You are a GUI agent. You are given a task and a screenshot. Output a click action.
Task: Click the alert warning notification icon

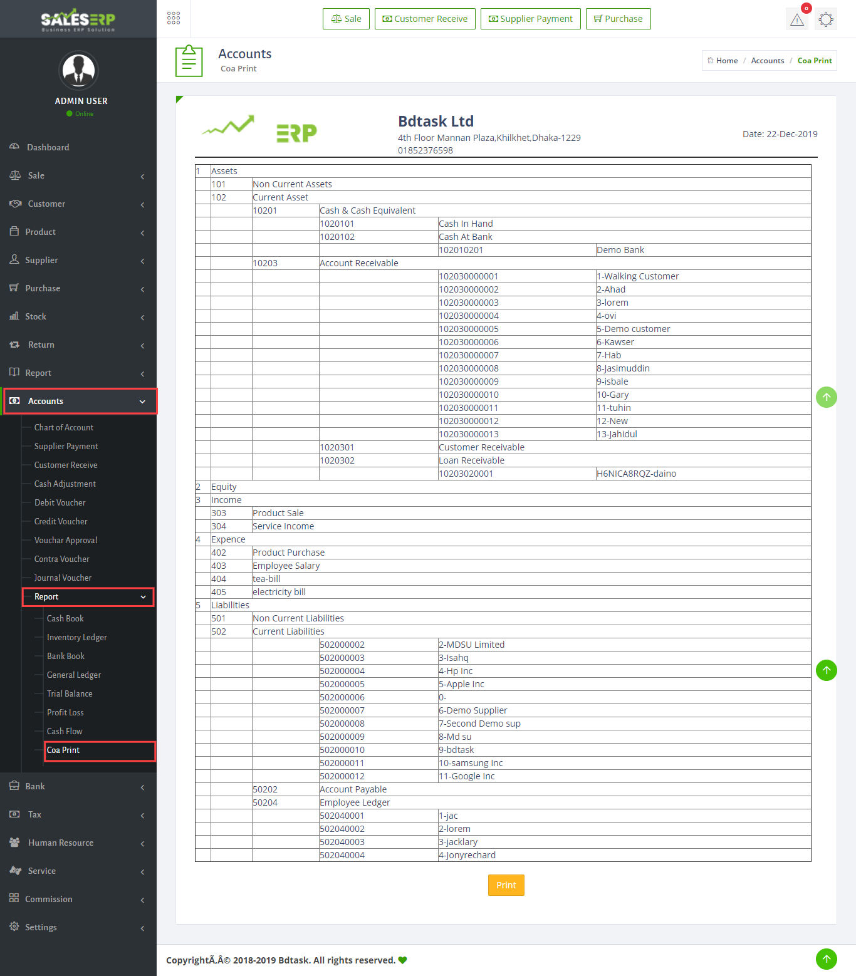[796, 19]
